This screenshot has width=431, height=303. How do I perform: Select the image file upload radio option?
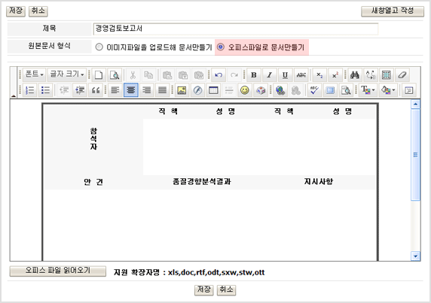click(99, 47)
